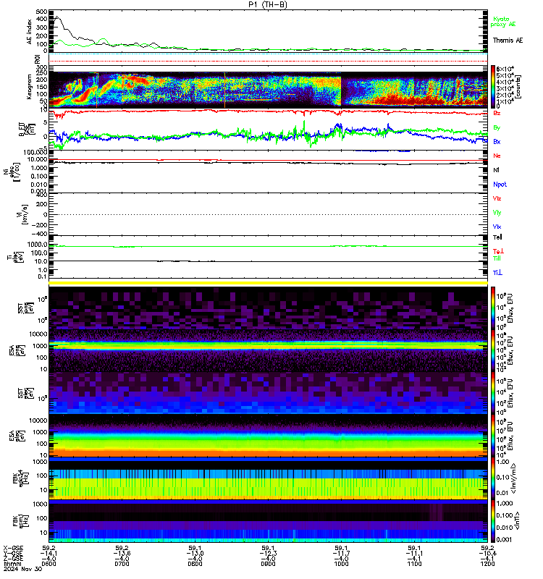Select the Themis AE legend label
543x579 pixels.
click(x=508, y=41)
